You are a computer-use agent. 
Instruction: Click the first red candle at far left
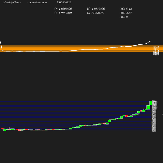point(2,129)
